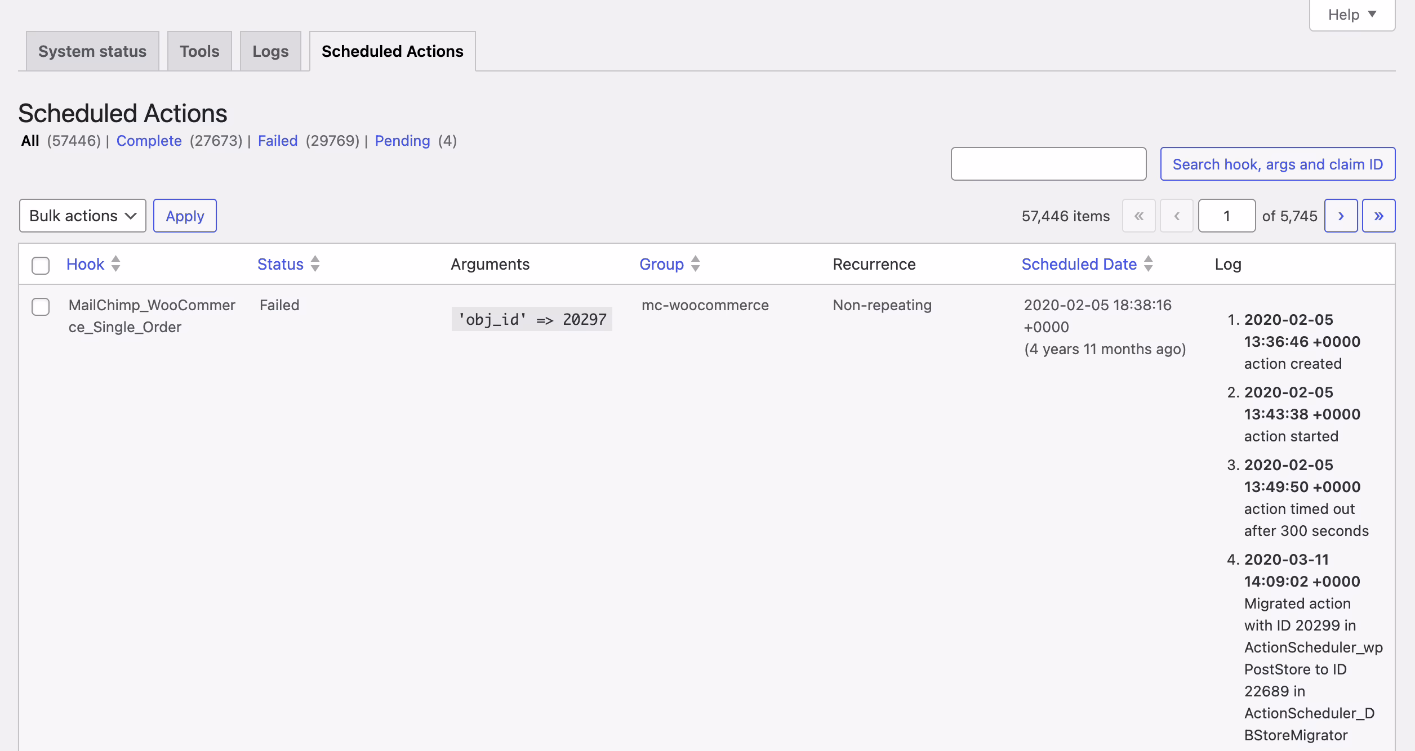Go to next page arrow
This screenshot has height=751, width=1415.
point(1341,216)
